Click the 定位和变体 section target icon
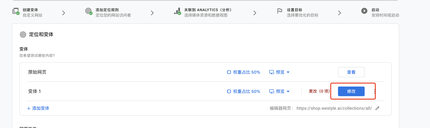This screenshot has width=430, height=128. click(23, 34)
